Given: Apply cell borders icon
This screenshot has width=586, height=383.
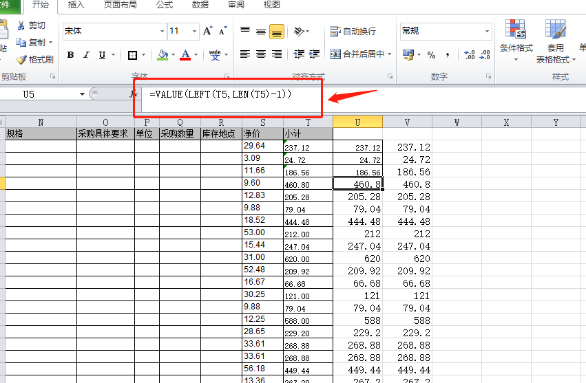Looking at the screenshot, I should [132, 55].
